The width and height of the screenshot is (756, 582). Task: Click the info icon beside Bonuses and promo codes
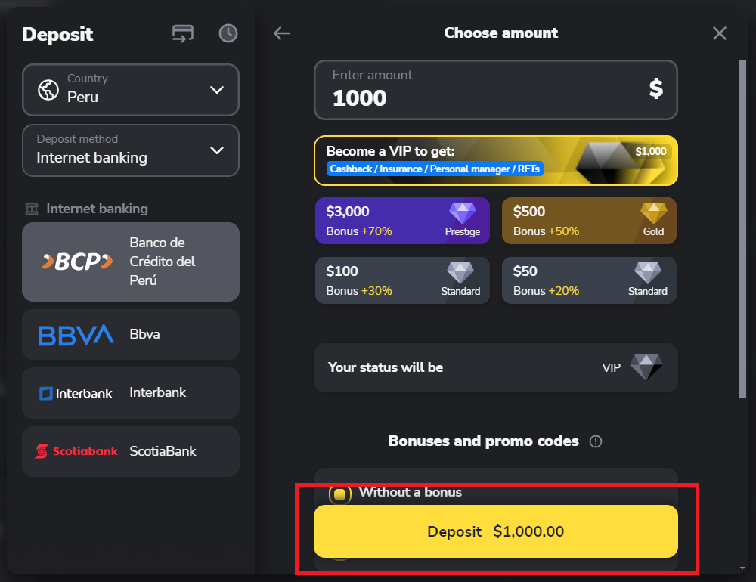pyautogui.click(x=596, y=441)
